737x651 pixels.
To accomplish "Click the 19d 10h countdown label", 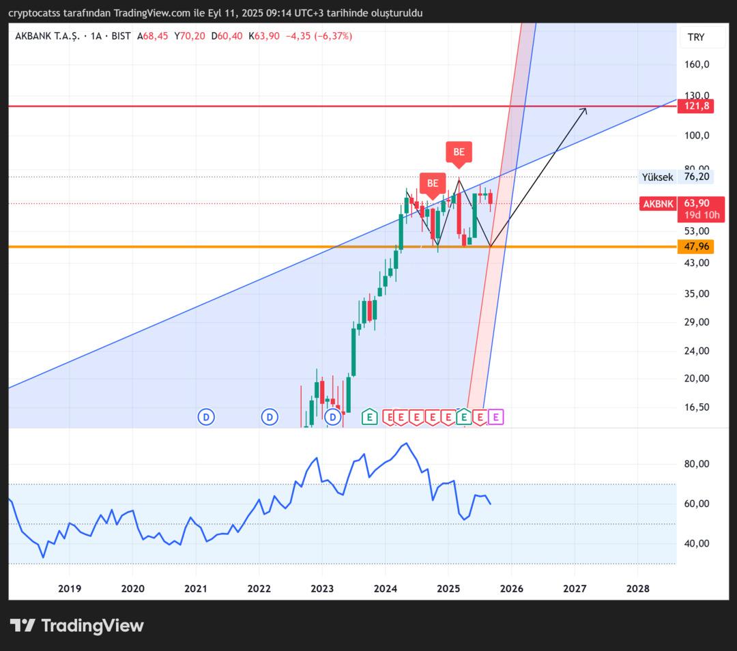I will click(702, 215).
